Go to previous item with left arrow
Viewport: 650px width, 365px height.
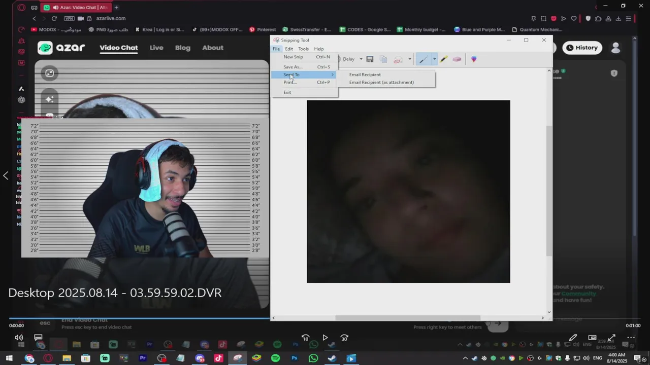[6, 176]
